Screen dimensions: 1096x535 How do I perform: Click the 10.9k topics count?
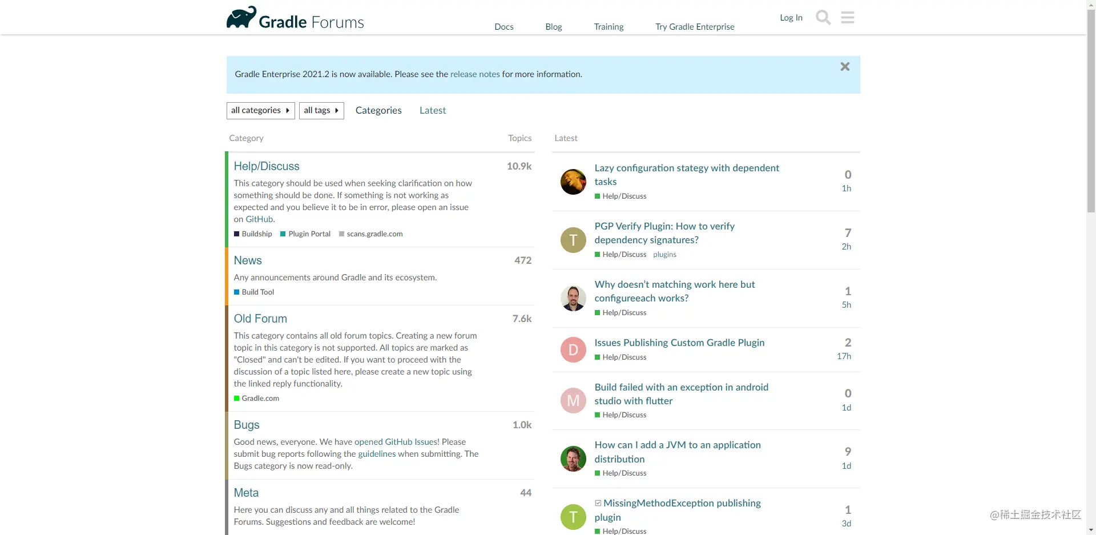[x=519, y=166]
